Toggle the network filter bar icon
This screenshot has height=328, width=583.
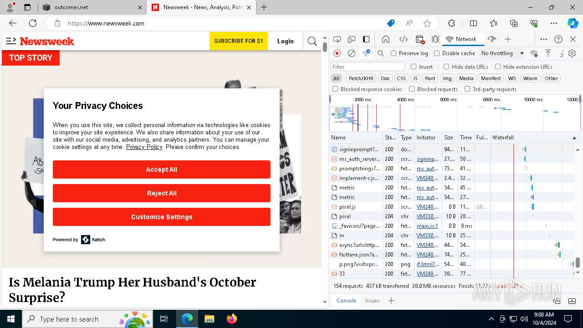click(366, 53)
